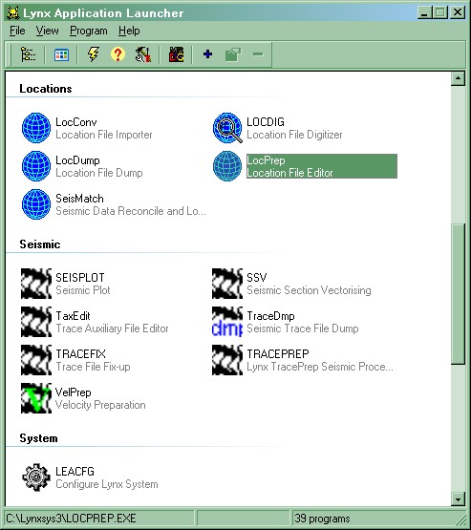
Task: Select the LocConv globe icon
Action: pyautogui.click(x=36, y=128)
